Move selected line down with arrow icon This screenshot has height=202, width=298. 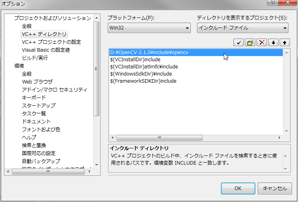coord(273,43)
